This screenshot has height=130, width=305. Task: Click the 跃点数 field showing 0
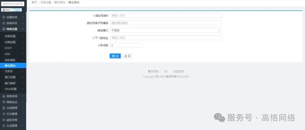click(126, 45)
